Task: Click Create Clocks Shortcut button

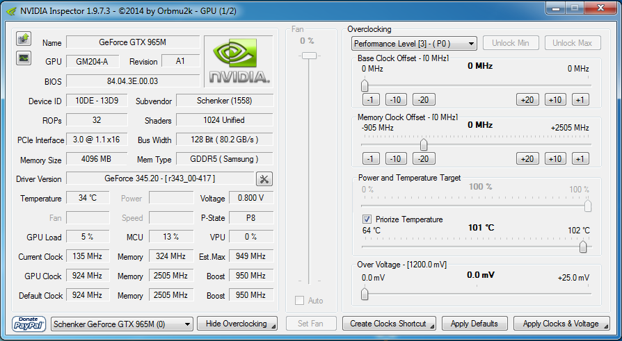Action: pyautogui.click(x=389, y=324)
